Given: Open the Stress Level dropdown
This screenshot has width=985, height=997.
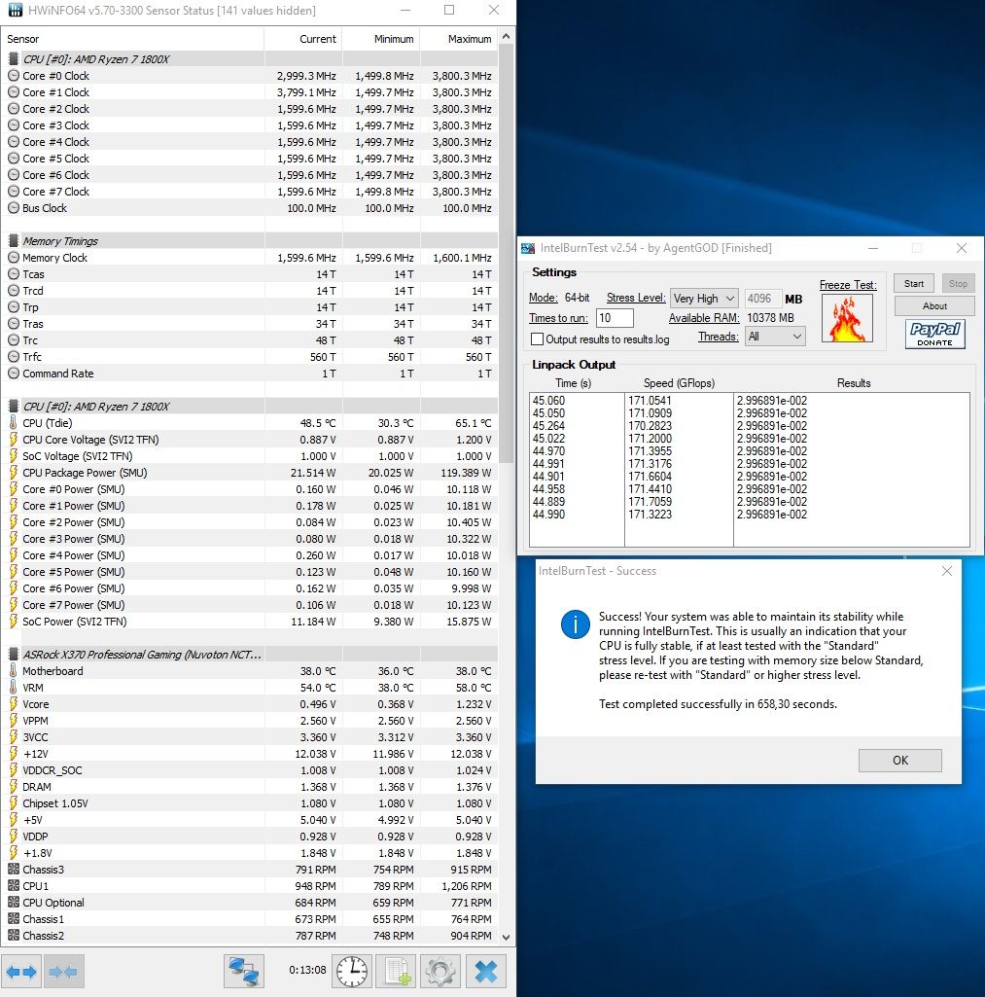Looking at the screenshot, I should point(704,299).
